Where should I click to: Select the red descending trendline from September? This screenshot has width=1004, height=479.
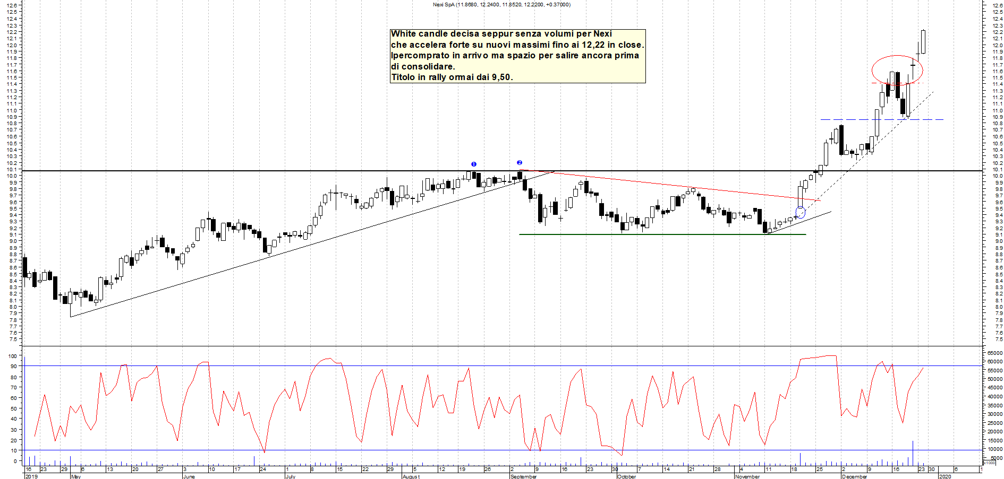[x=669, y=185]
